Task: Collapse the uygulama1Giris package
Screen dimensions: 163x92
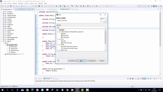Action: tap(6, 45)
